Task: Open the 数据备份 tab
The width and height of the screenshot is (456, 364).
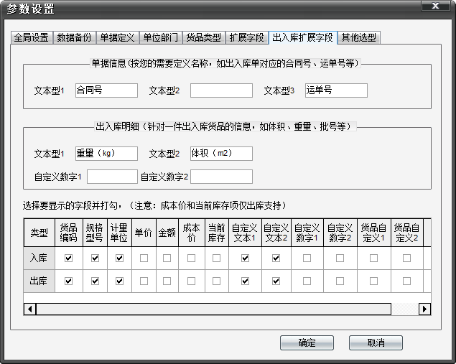Action: tap(74, 37)
